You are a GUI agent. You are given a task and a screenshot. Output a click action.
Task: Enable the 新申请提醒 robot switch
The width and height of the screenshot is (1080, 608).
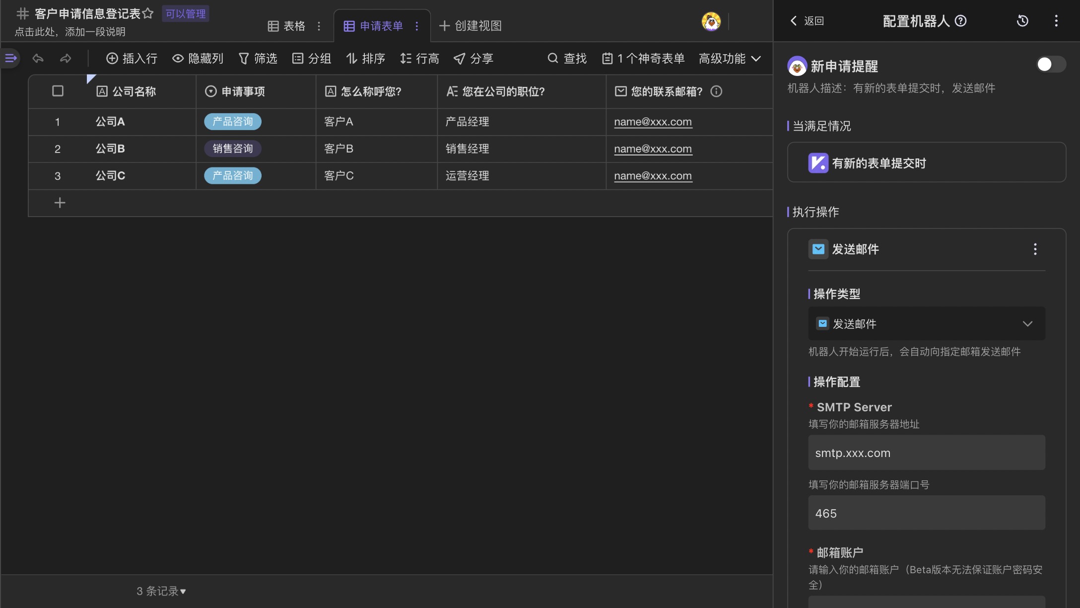pyautogui.click(x=1050, y=65)
